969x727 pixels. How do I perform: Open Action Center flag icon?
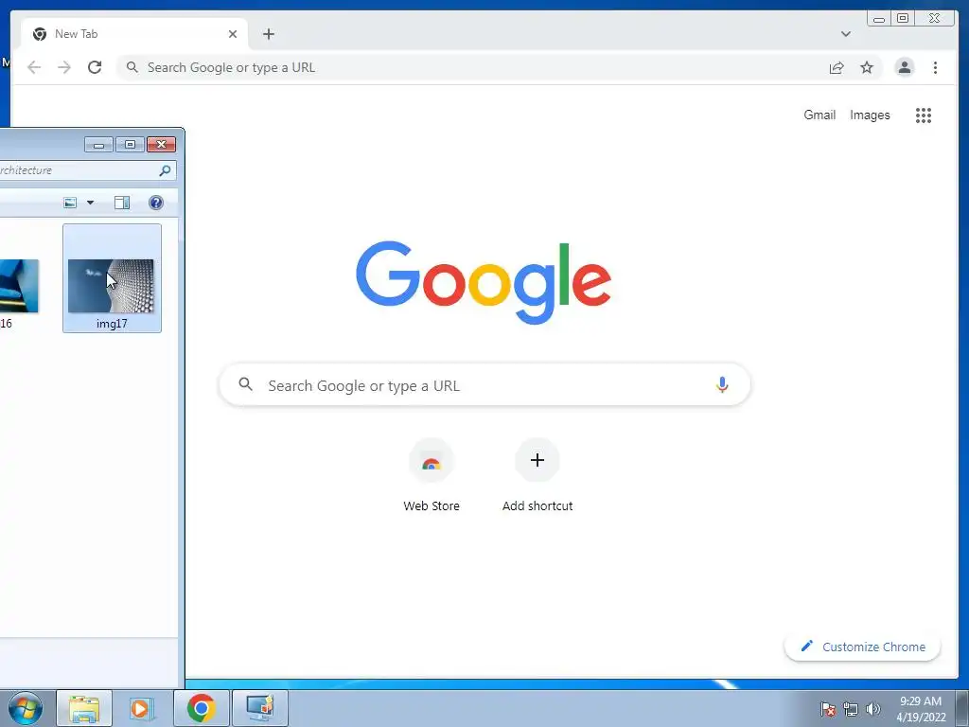pyautogui.click(x=827, y=709)
